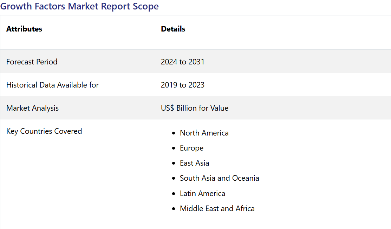Image resolution: width=391 pixels, height=229 pixels.
Task: Click the 2019 to 2023 value
Action: point(183,85)
